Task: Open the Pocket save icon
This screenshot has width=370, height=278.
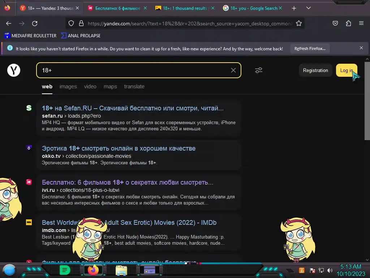Action: point(335,23)
